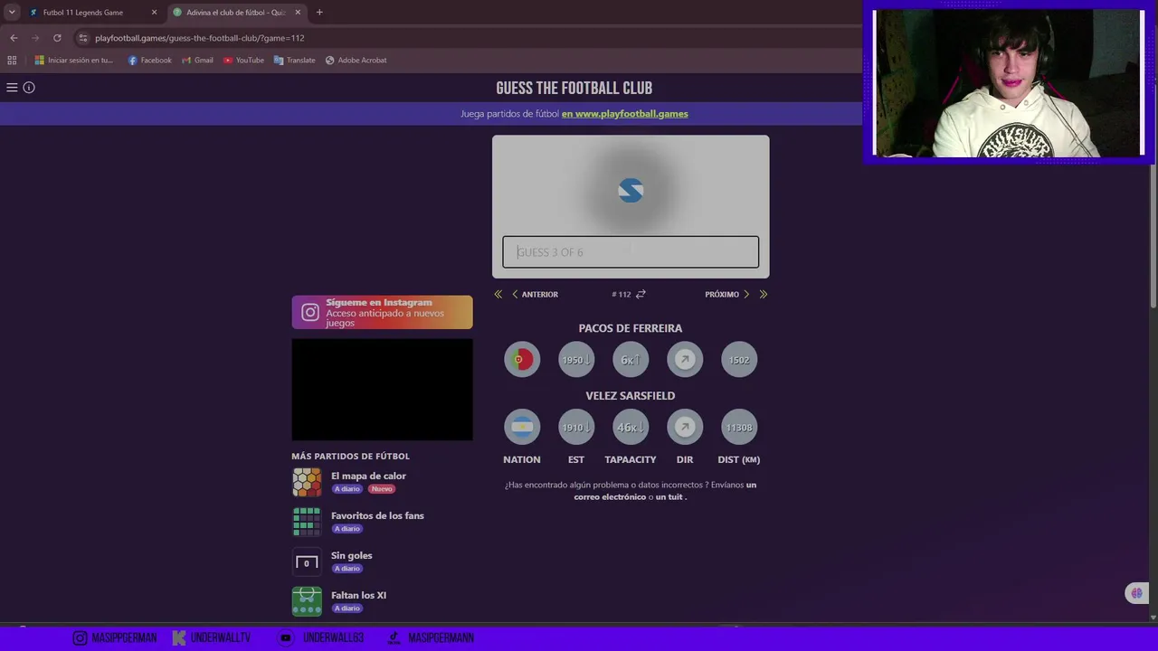The height and width of the screenshot is (651, 1158).
Task: Open the Faltan los XI link
Action: 358,596
